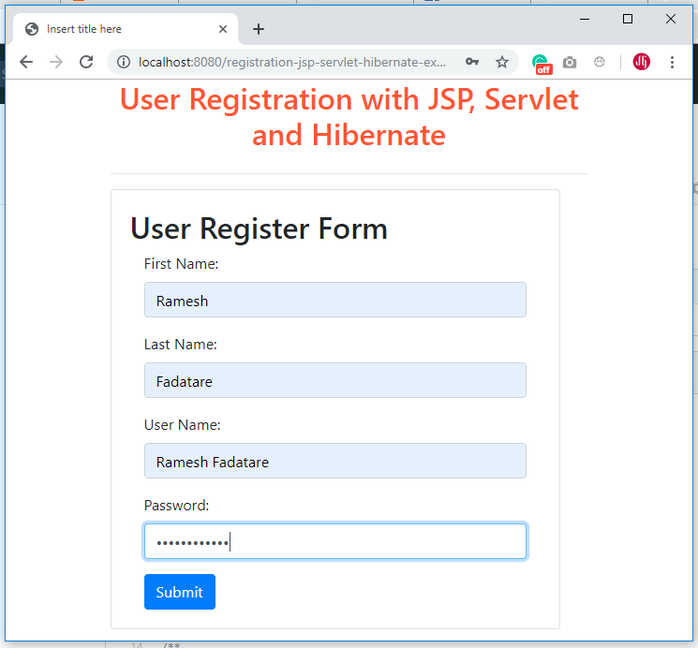Image resolution: width=698 pixels, height=648 pixels.
Task: Click the 'Password:' label
Action: (176, 506)
